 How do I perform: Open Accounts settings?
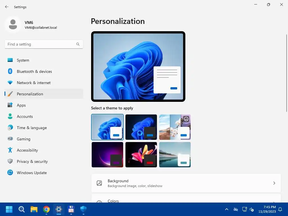(x=44, y=116)
